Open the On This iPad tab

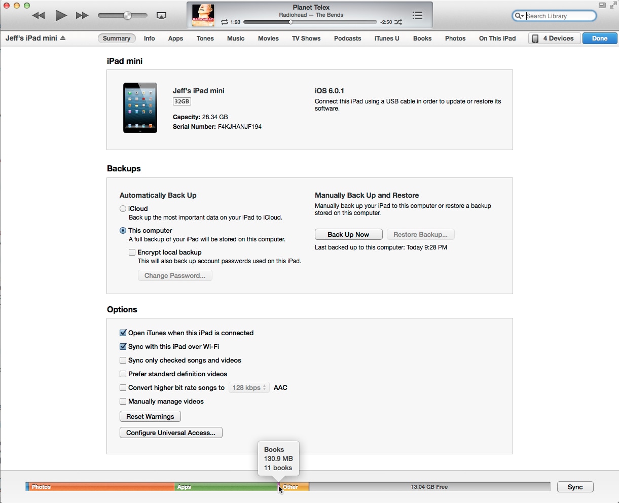click(498, 39)
